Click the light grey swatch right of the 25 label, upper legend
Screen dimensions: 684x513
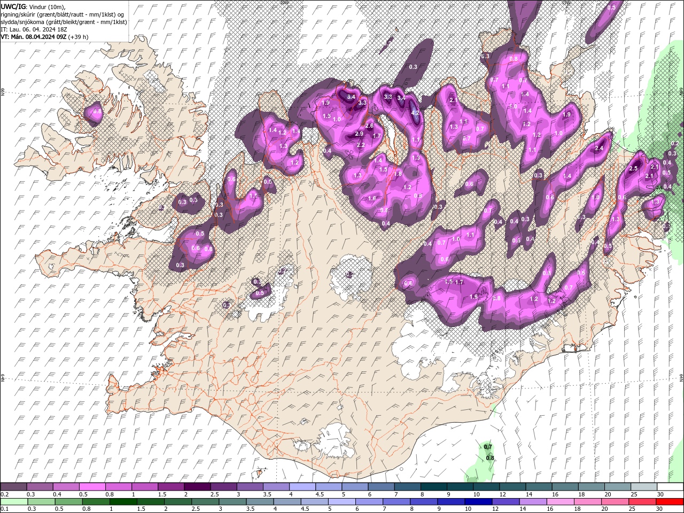click(644, 487)
